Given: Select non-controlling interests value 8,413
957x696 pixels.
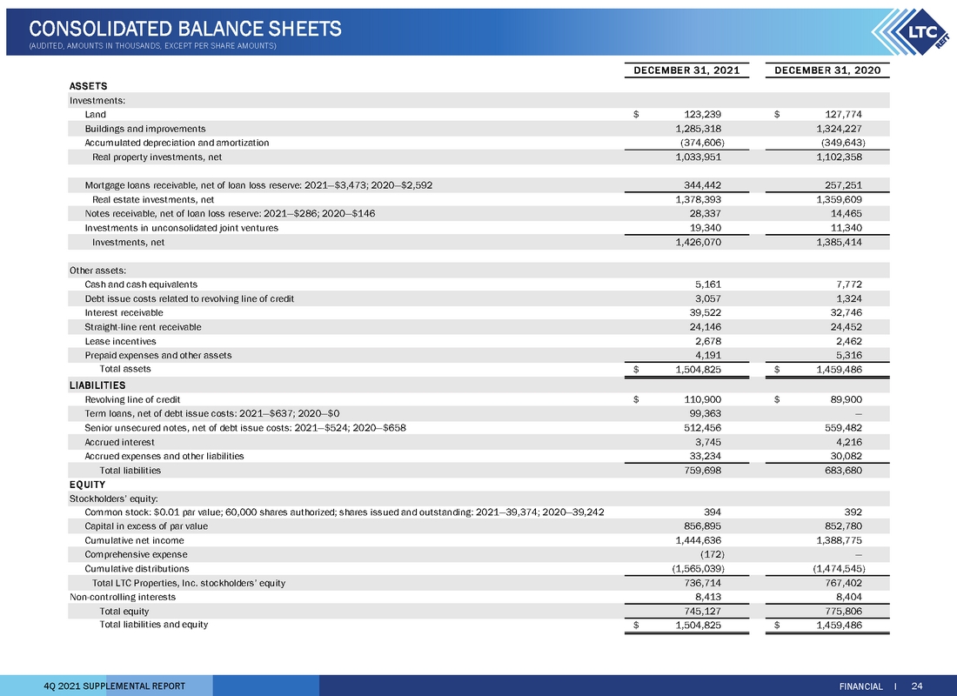Looking at the screenshot, I should [708, 597].
